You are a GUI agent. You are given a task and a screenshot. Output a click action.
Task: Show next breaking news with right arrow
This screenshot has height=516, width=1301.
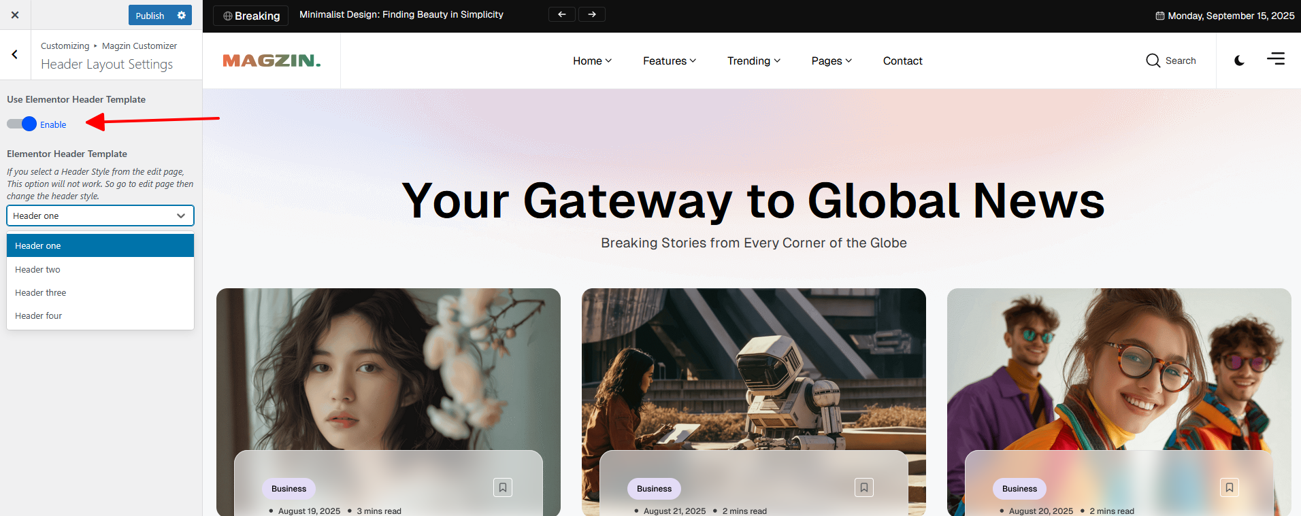tap(592, 14)
